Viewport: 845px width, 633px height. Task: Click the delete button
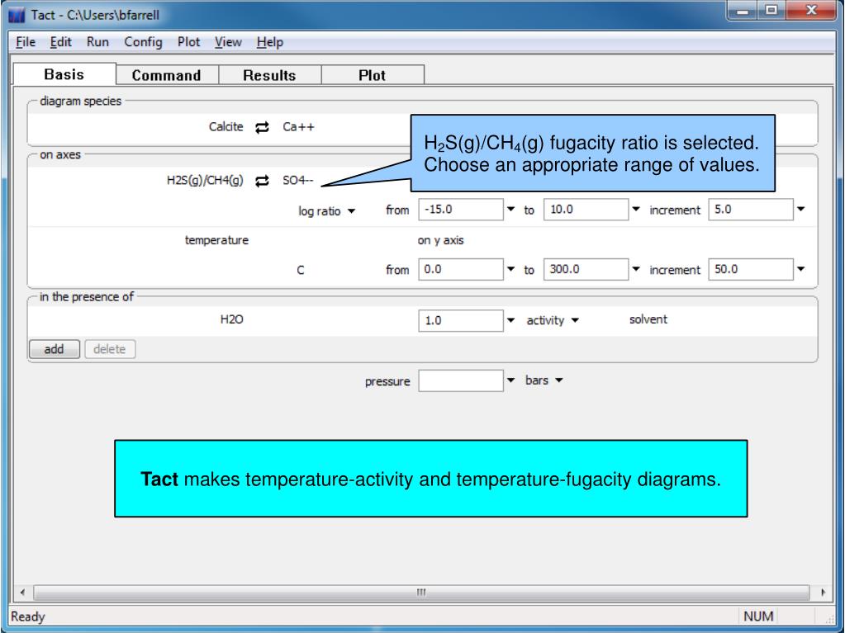pyautogui.click(x=109, y=349)
